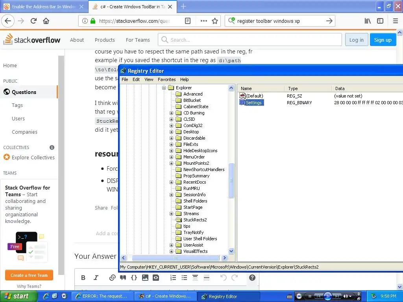Click the Stack Overflow search field
This screenshot has width=403, height=302.
pos(250,40)
